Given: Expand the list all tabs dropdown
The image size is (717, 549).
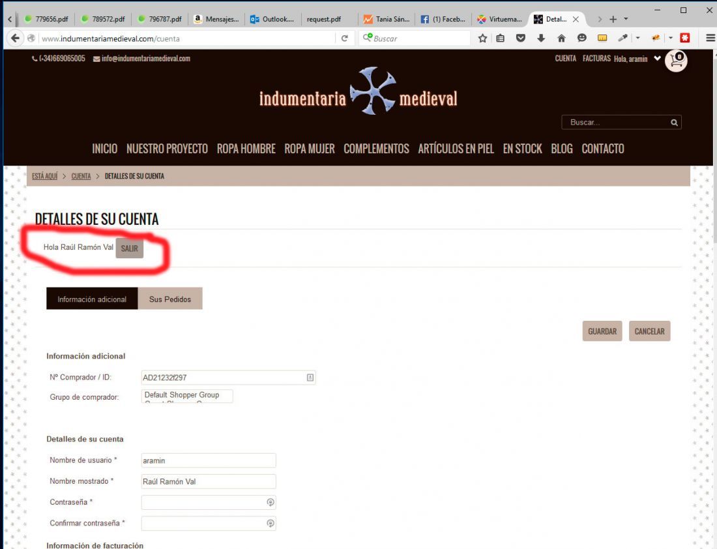Looking at the screenshot, I should [626, 19].
